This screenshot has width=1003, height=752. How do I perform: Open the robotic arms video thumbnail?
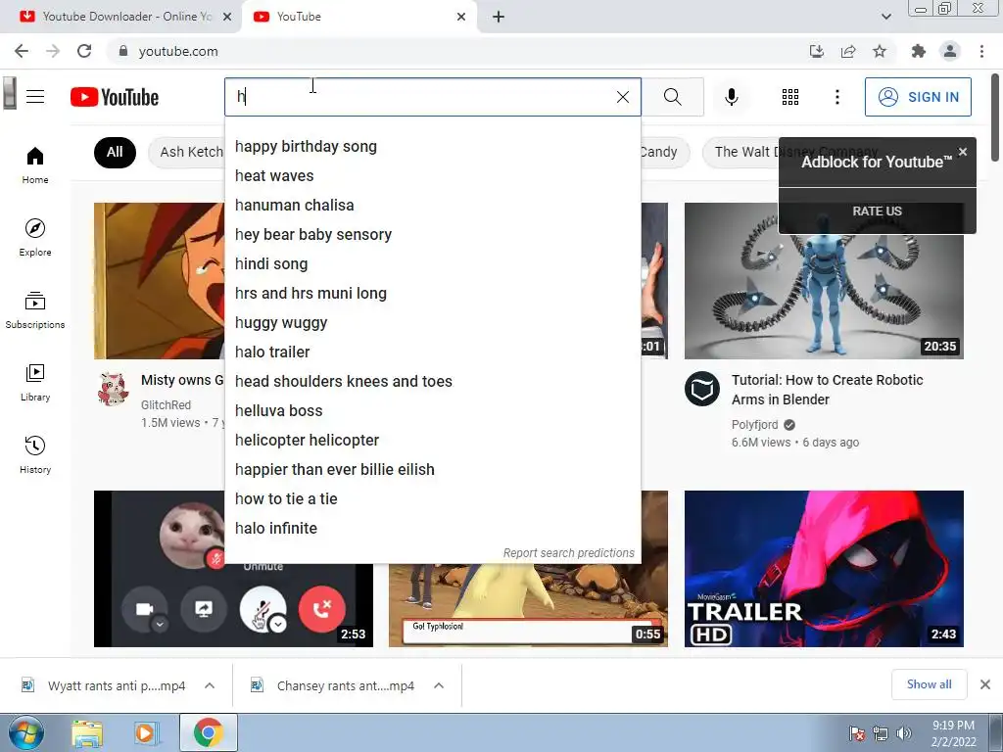click(824, 281)
